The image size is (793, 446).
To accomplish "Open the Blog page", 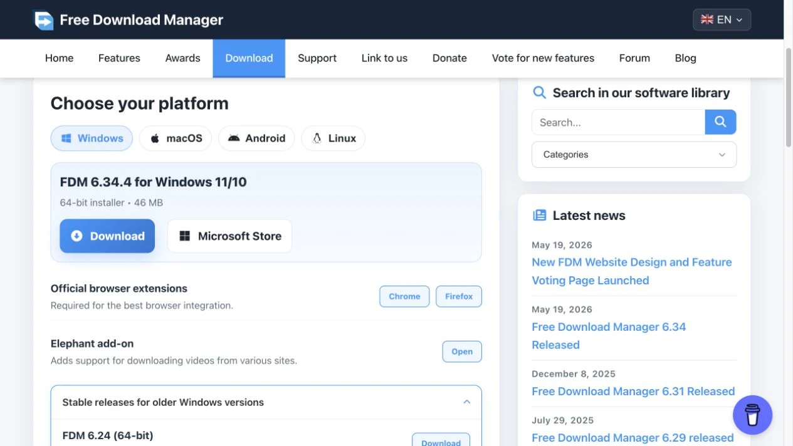I will tap(685, 58).
